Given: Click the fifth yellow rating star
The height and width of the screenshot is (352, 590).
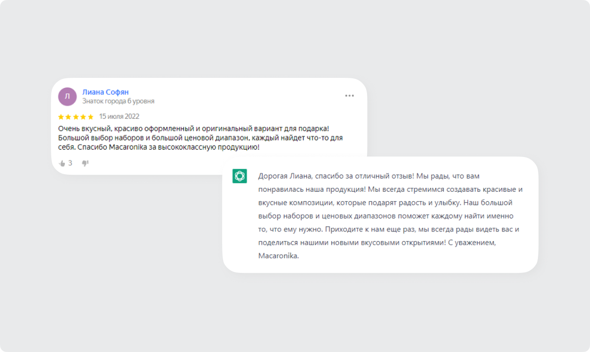Looking at the screenshot, I should 90,117.
